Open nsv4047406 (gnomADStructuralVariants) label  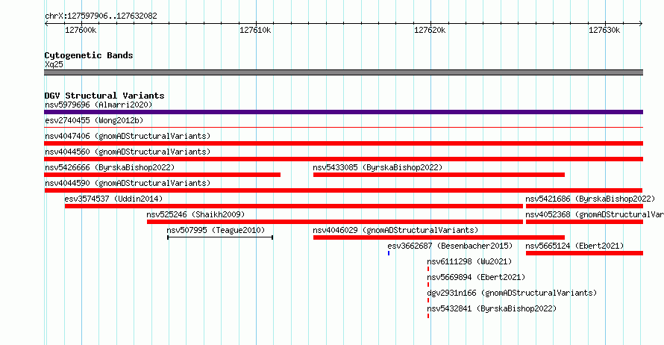[128, 136]
